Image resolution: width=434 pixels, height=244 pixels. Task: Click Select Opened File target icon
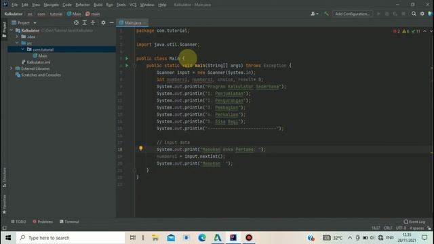click(x=76, y=22)
